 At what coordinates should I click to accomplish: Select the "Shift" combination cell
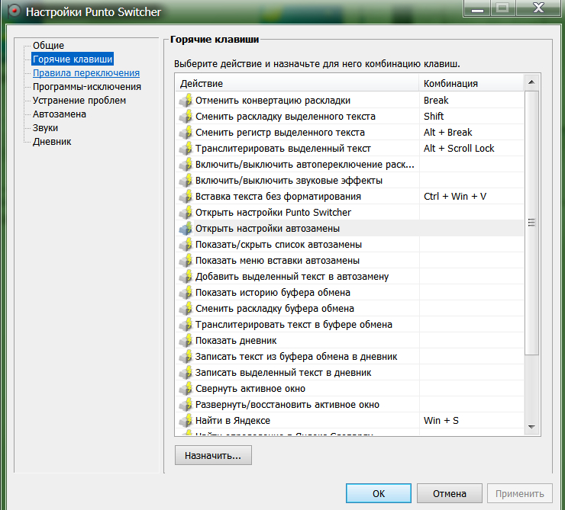(471, 117)
